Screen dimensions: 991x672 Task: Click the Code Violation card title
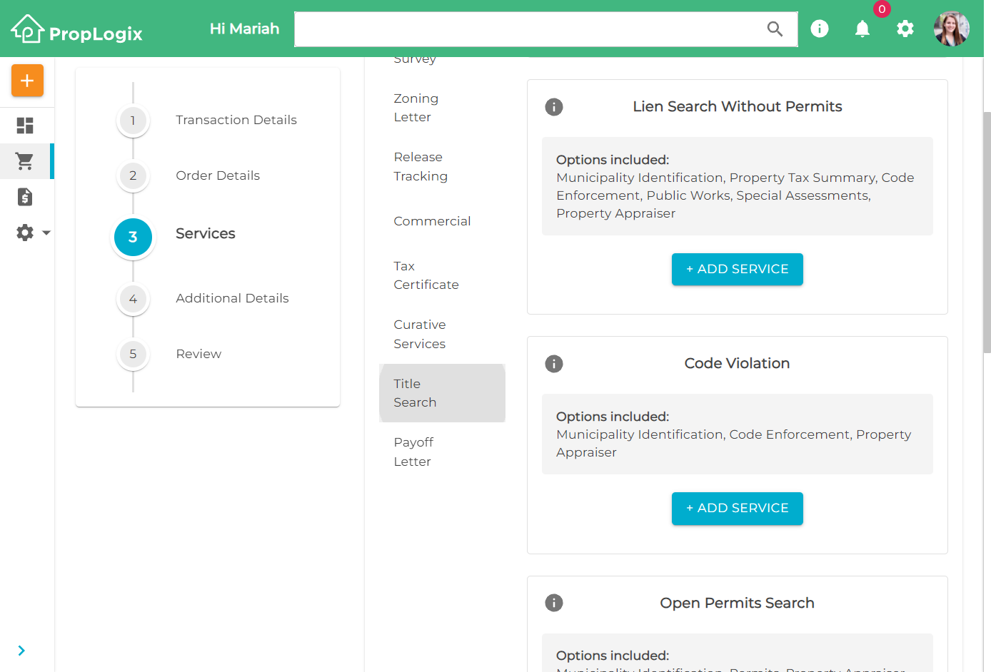tap(737, 363)
